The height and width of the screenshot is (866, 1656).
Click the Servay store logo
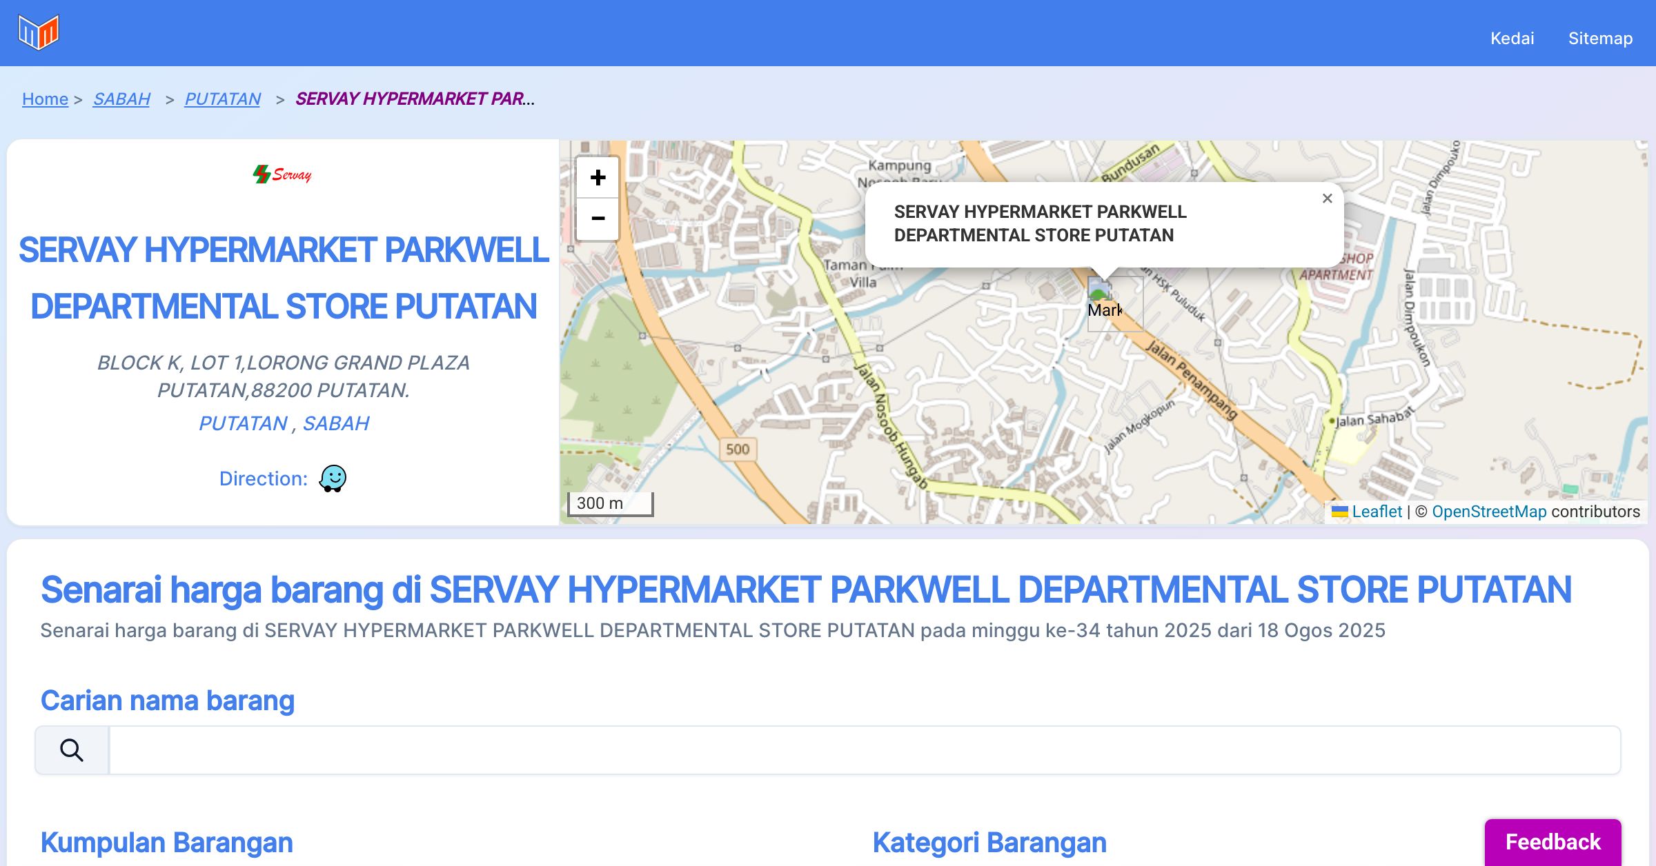coord(282,174)
